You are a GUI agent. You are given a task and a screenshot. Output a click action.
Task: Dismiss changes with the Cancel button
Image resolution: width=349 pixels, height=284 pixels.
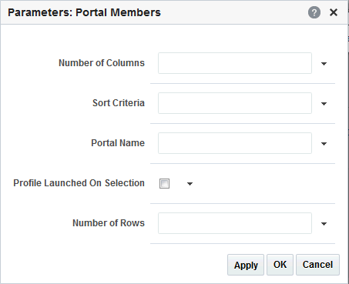pos(317,265)
